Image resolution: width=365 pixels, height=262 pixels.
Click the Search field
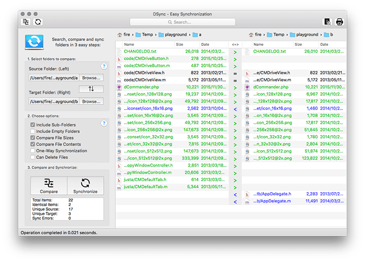(182, 22)
